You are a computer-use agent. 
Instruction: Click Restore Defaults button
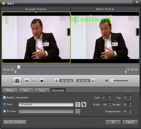point(15,122)
